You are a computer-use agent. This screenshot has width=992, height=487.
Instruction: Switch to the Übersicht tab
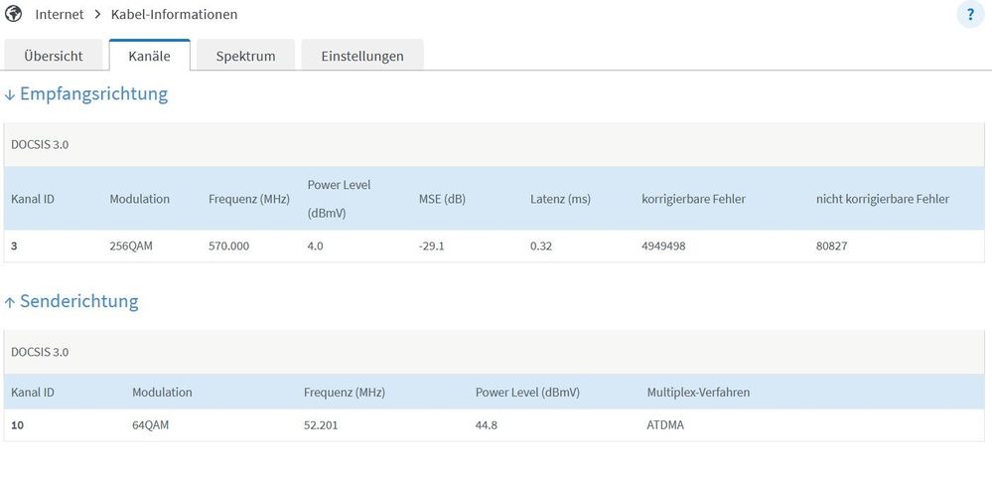click(54, 56)
